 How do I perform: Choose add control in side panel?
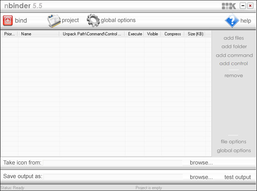tap(234, 63)
